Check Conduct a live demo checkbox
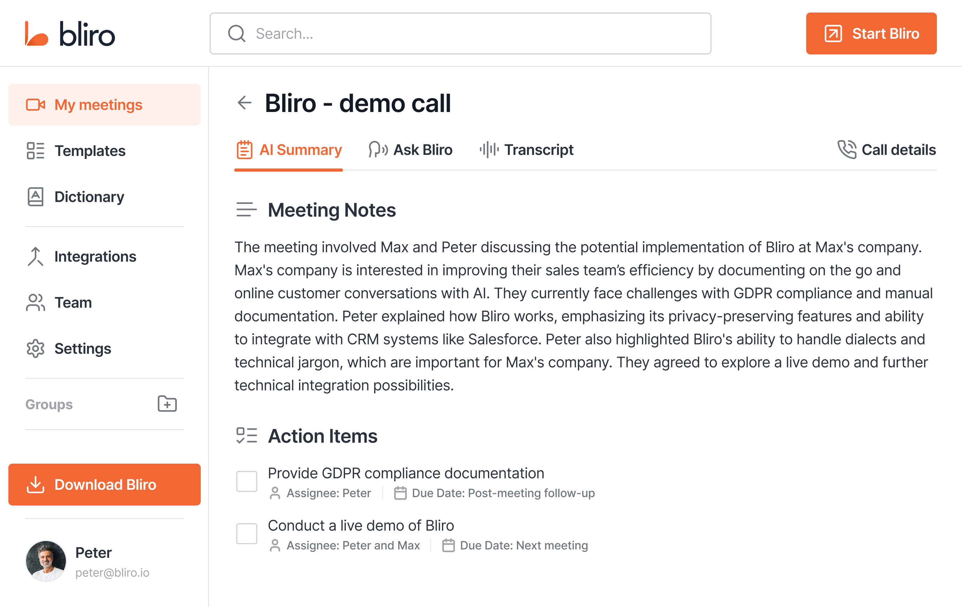The height and width of the screenshot is (607, 962). [x=246, y=533]
